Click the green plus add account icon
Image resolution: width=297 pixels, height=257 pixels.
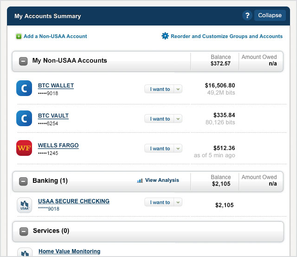[x=19, y=36]
